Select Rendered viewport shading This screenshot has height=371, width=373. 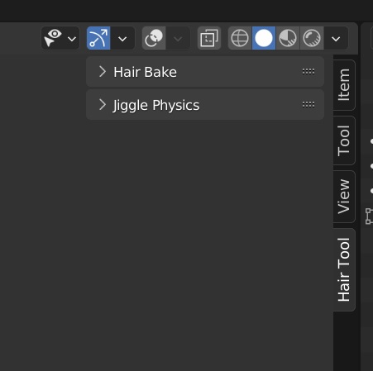(312, 38)
